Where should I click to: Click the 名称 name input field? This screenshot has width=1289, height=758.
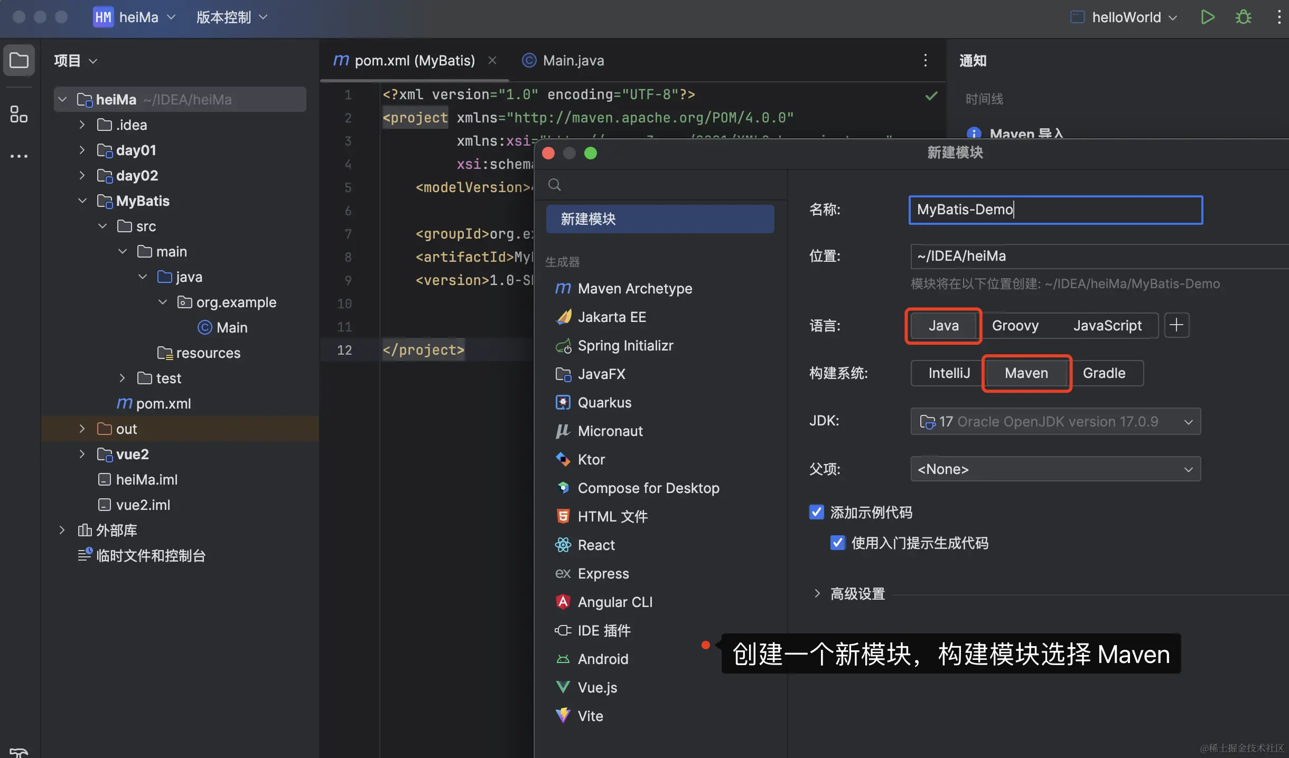coord(1056,210)
